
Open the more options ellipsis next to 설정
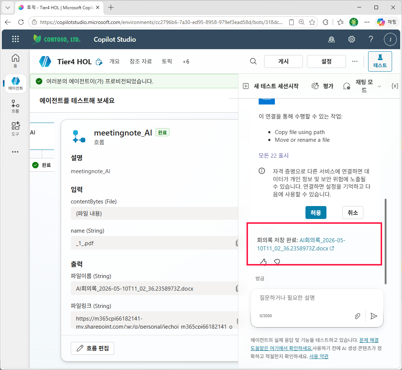tap(355, 61)
